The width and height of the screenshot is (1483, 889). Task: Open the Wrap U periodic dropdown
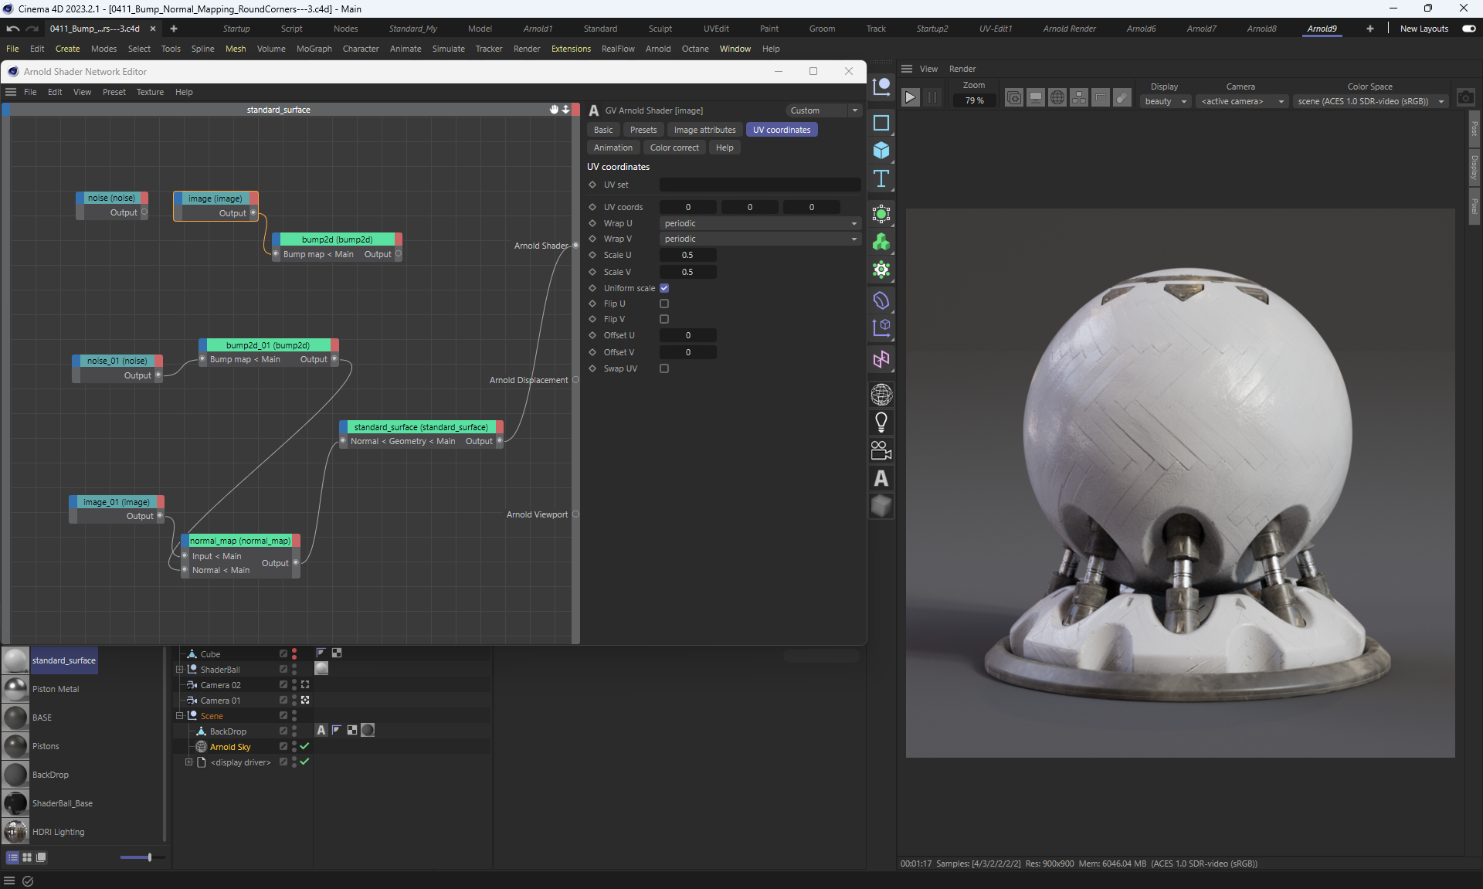(x=760, y=223)
